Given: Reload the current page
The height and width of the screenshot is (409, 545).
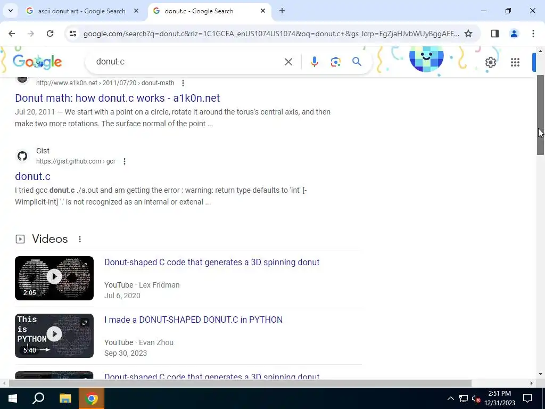Looking at the screenshot, I should click(50, 34).
